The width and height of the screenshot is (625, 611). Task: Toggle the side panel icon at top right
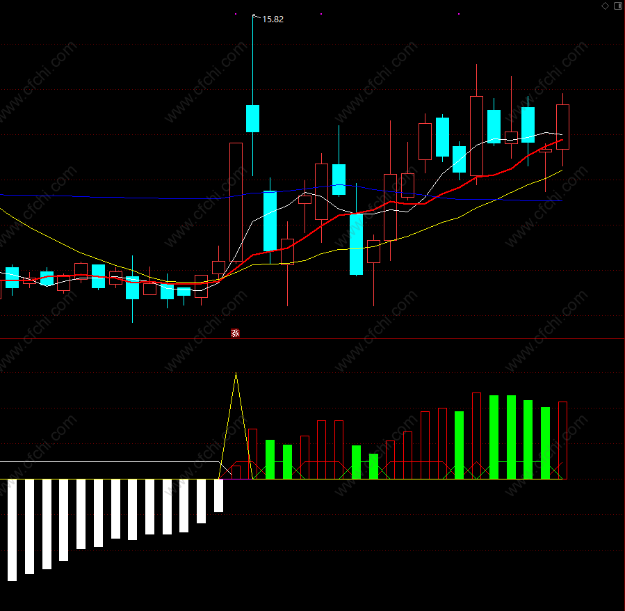[618, 6]
